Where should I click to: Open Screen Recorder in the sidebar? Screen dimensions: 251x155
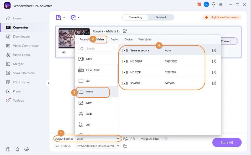21,73
